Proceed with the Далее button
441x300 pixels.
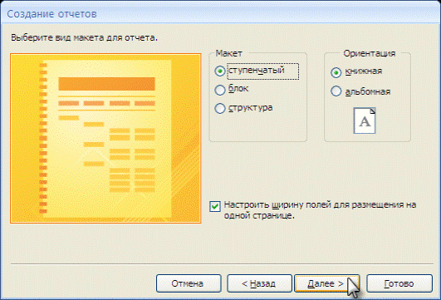click(x=327, y=283)
